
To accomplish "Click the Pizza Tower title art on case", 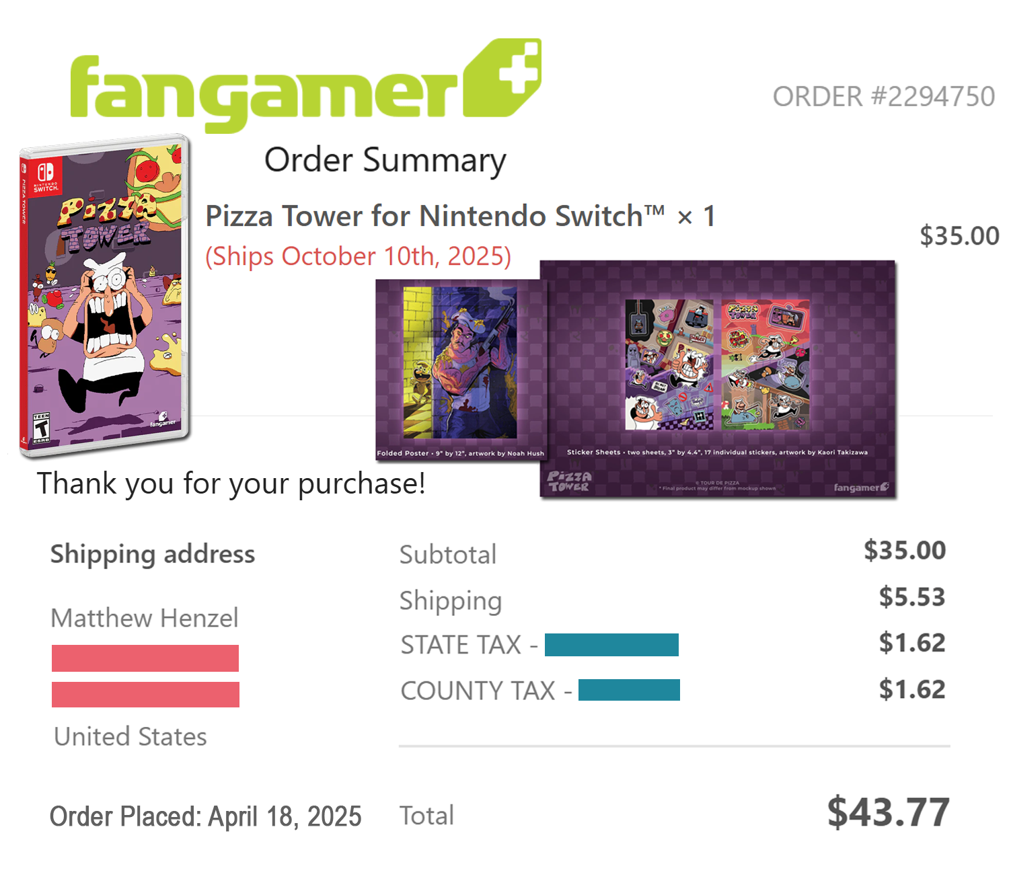I will [x=108, y=222].
